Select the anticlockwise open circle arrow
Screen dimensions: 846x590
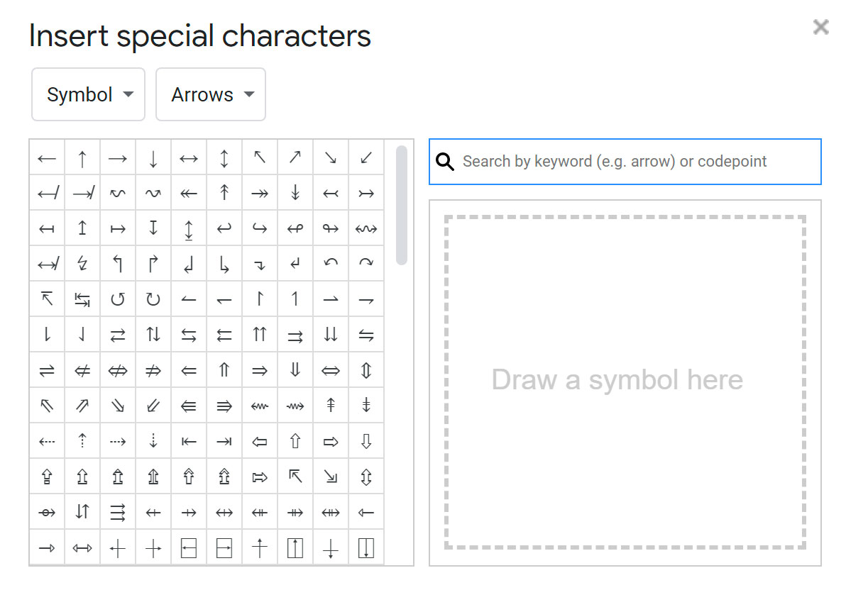(x=118, y=299)
